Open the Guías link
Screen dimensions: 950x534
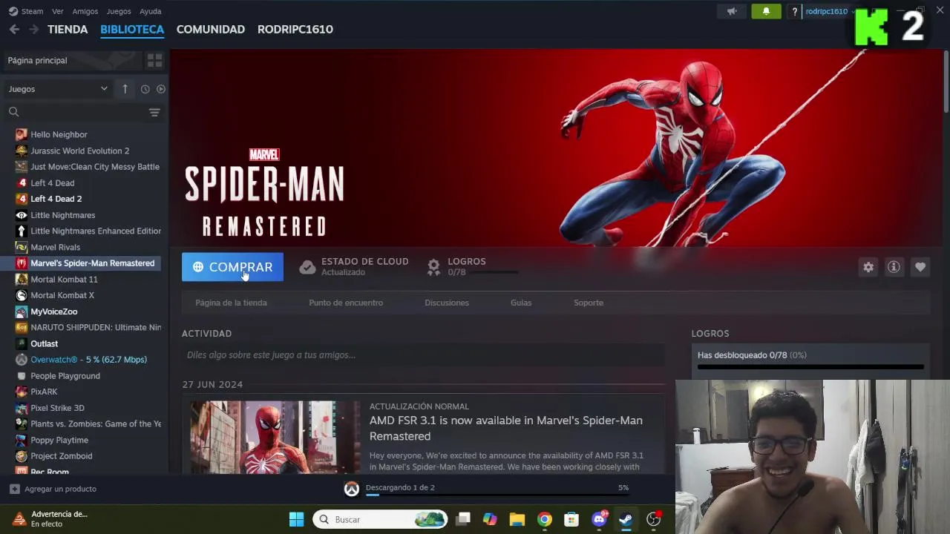[x=521, y=303]
